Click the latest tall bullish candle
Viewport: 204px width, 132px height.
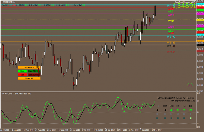coord(155,11)
